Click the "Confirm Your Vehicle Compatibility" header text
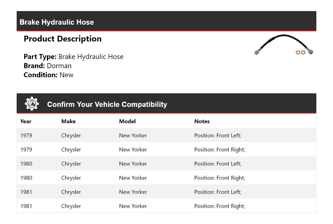 (x=107, y=104)
